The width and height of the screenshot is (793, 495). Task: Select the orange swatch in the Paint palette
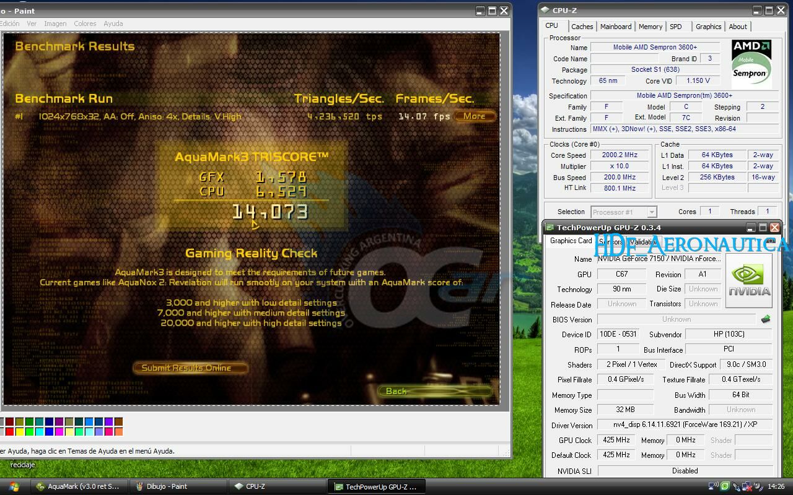click(x=118, y=431)
